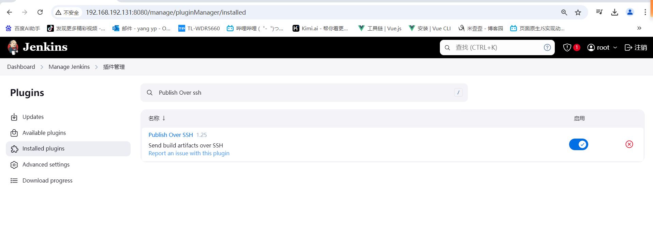Go back with the browser back arrow
This screenshot has height=237, width=653.
coord(10,12)
